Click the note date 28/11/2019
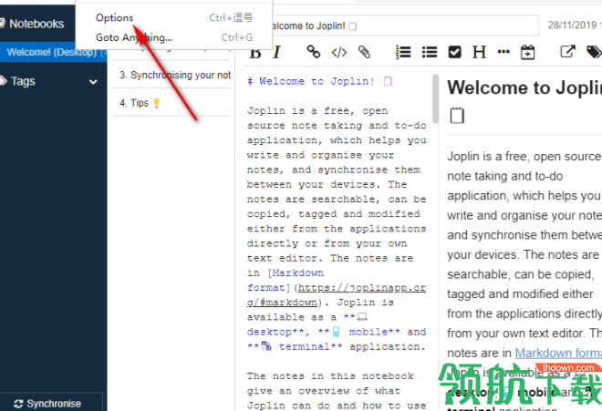This screenshot has width=602, height=411. click(572, 26)
